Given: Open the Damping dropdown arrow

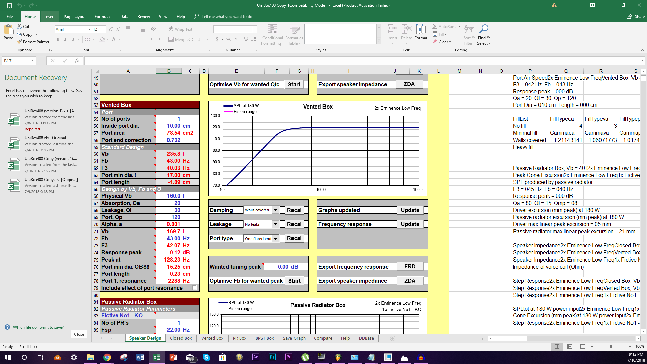Looking at the screenshot, I should [275, 210].
